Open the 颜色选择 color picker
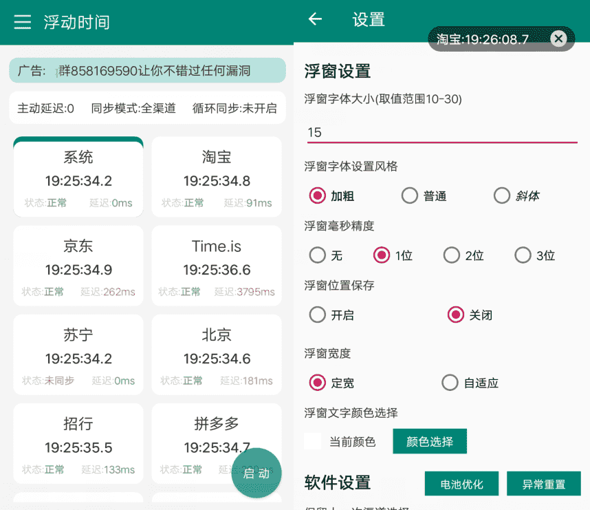 click(430, 443)
